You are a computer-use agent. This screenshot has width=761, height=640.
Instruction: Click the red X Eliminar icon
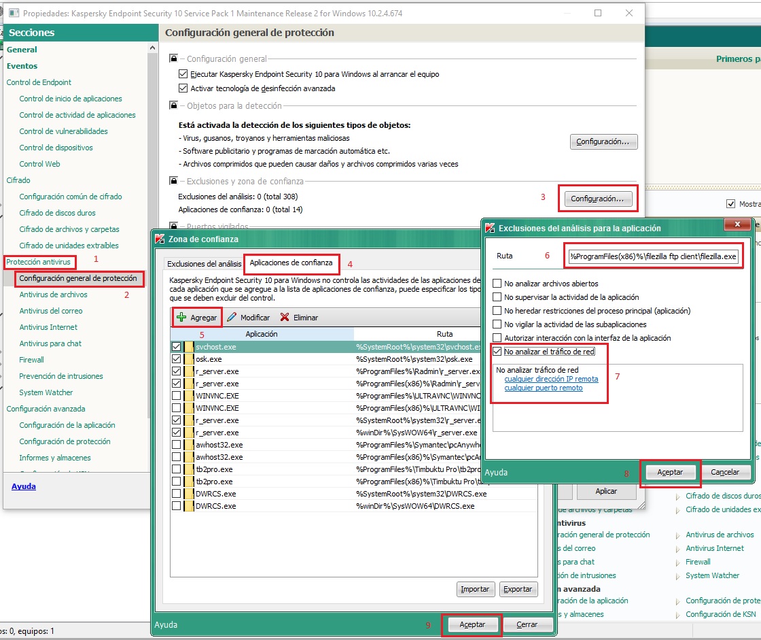pos(285,318)
